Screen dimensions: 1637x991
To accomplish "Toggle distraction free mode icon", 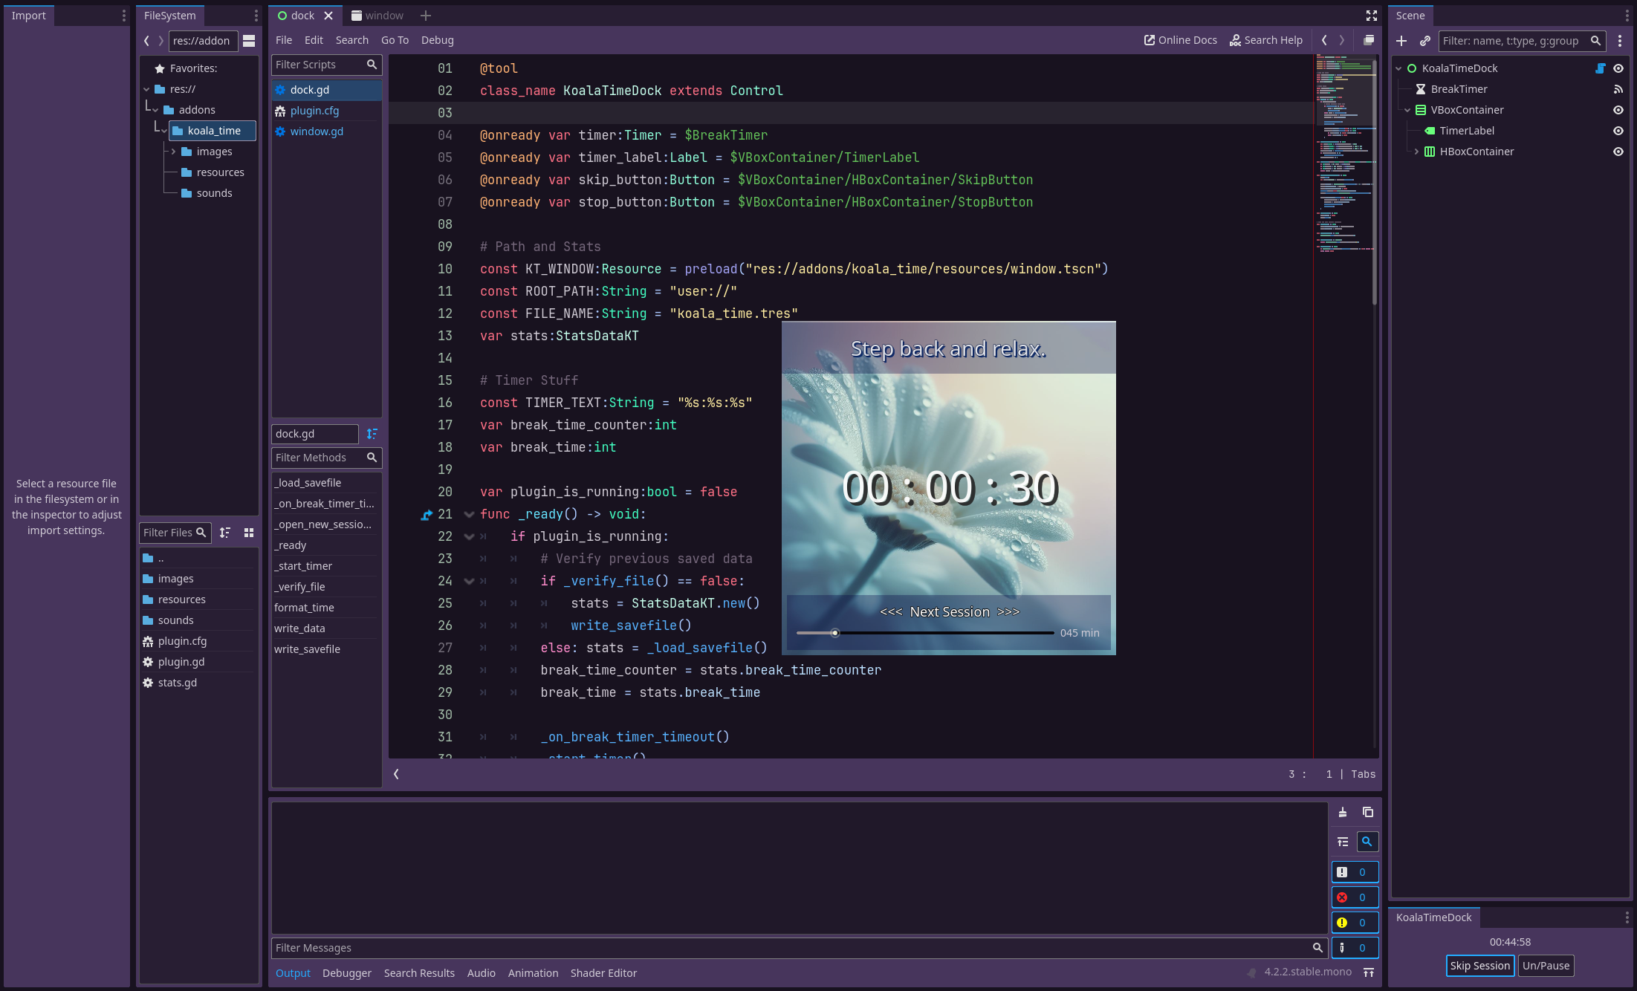I will tap(1372, 16).
